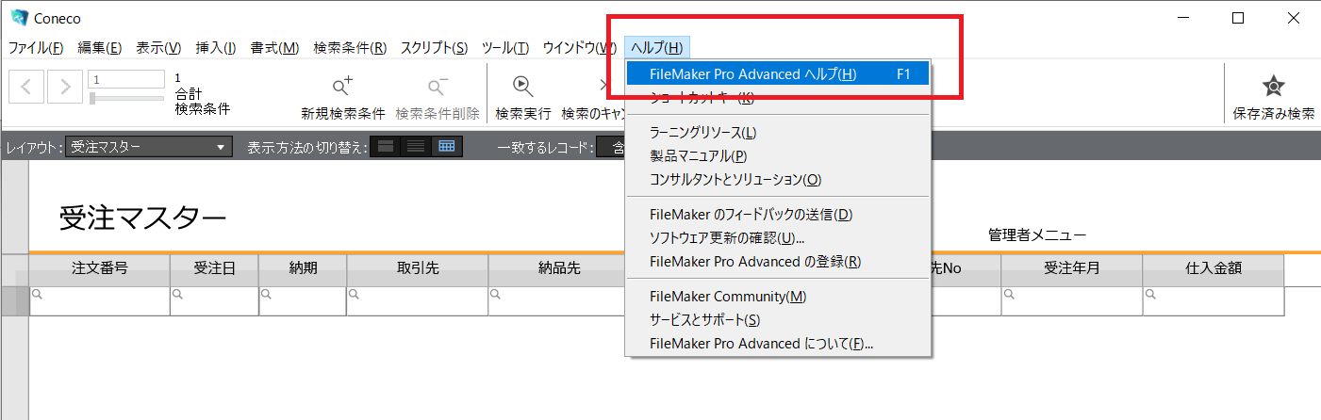This screenshot has width=1321, height=420.
Task: Click the 新規検索条件 label
Action: tap(343, 114)
